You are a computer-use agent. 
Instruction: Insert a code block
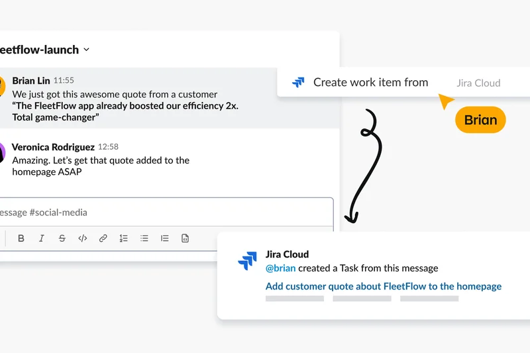pos(185,238)
